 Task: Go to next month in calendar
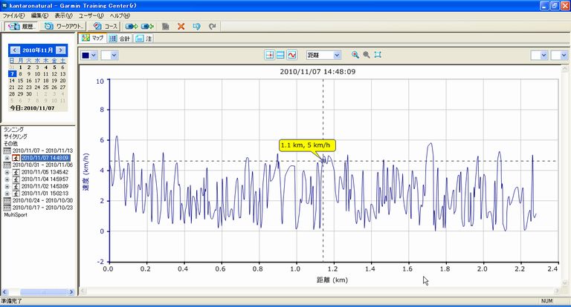click(61, 50)
